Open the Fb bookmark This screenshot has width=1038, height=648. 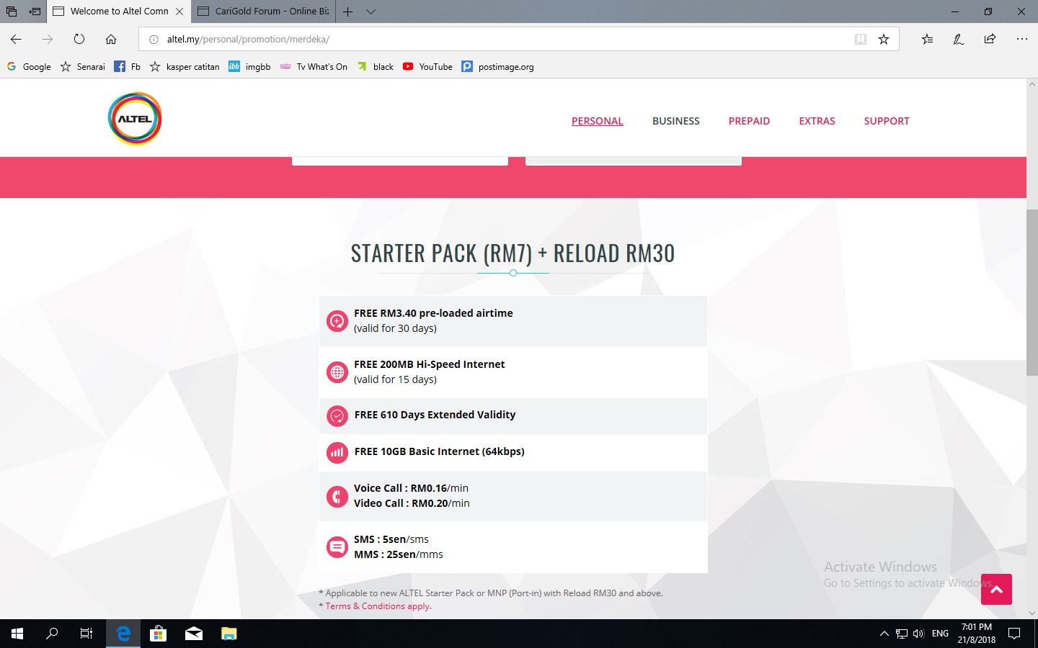pyautogui.click(x=128, y=67)
